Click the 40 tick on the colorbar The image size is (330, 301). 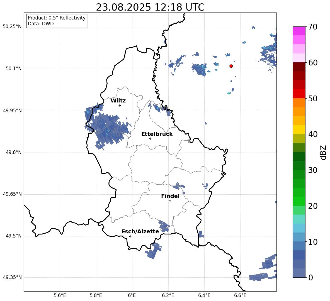tap(313, 134)
